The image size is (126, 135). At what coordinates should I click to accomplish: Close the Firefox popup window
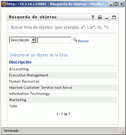tap(122, 4)
